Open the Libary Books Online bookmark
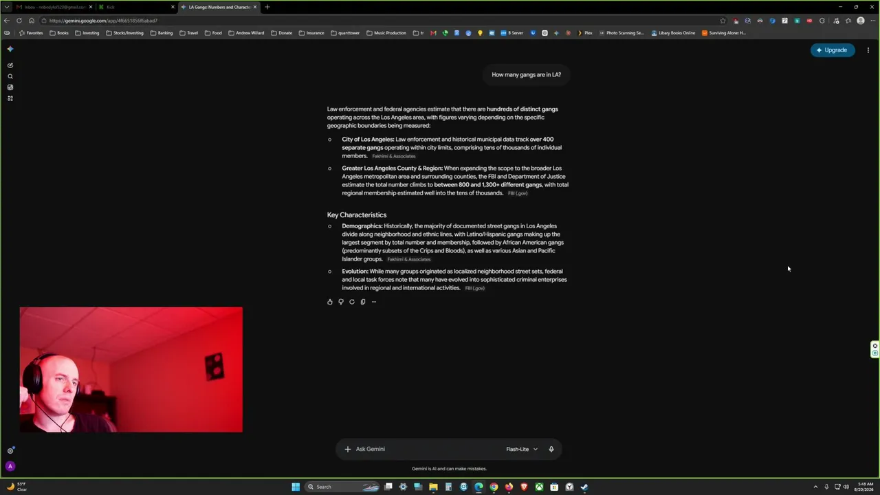 point(673,33)
